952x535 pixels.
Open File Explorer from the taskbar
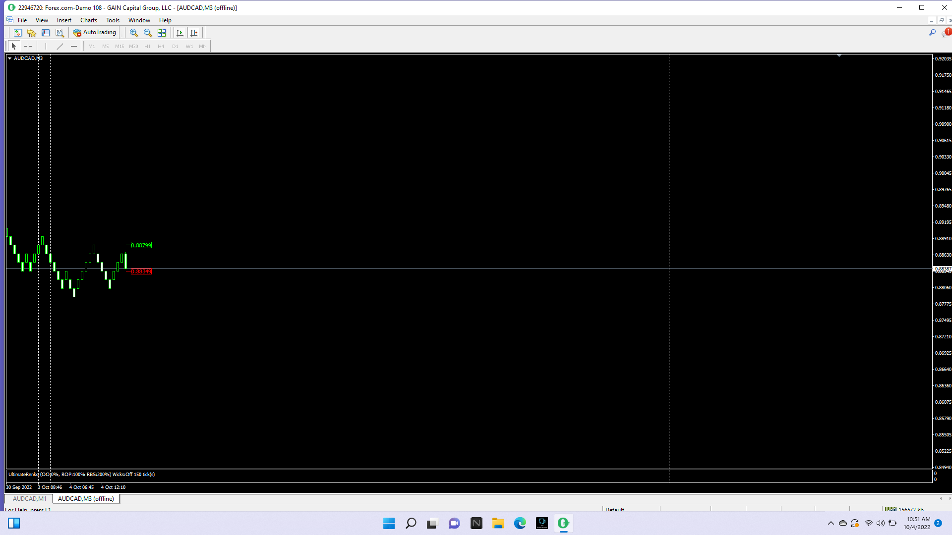tap(498, 523)
